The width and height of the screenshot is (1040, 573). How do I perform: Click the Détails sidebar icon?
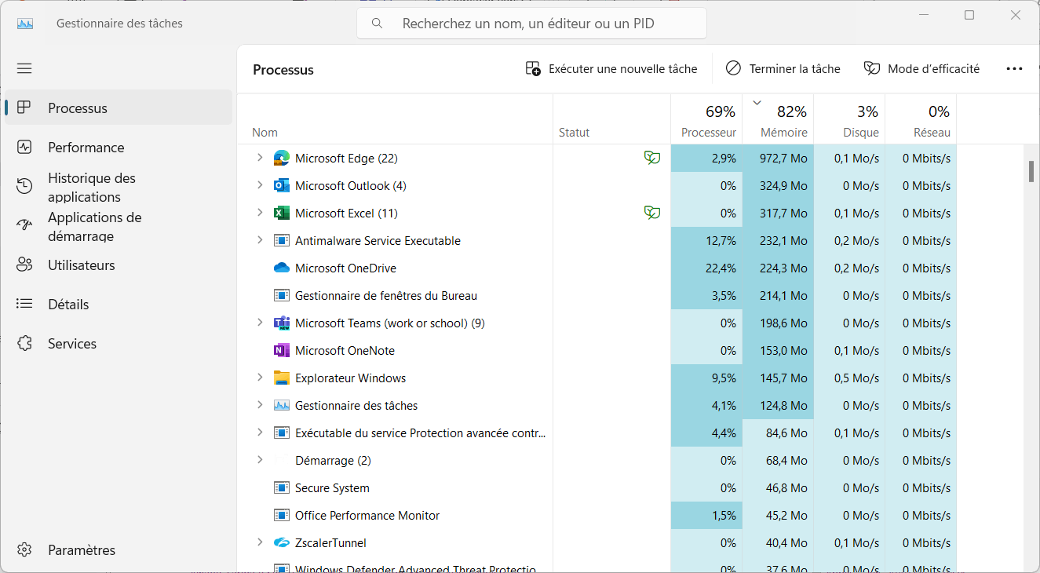pos(24,304)
